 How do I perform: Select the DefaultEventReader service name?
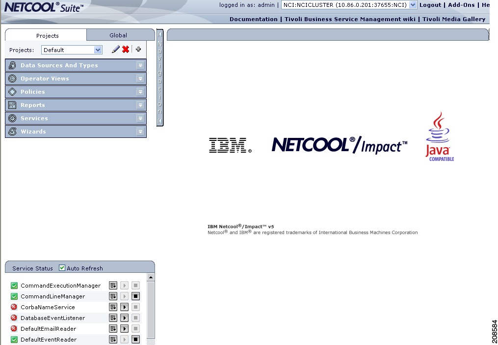[49, 340]
